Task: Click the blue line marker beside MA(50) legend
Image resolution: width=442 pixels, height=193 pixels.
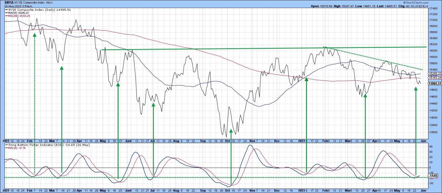Action: click(6, 13)
